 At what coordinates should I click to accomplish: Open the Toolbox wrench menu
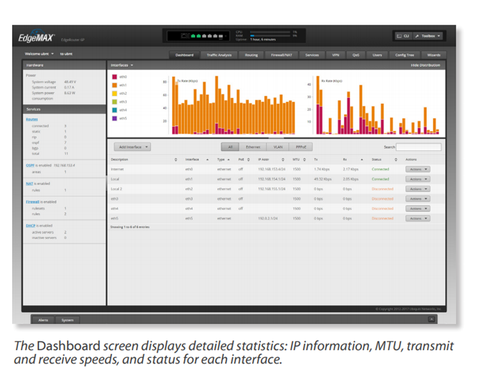point(428,36)
